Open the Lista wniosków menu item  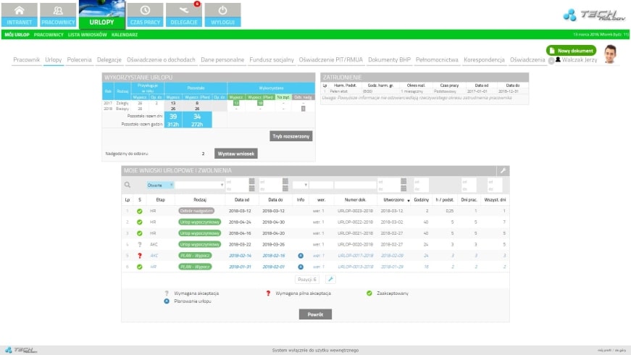tap(88, 34)
